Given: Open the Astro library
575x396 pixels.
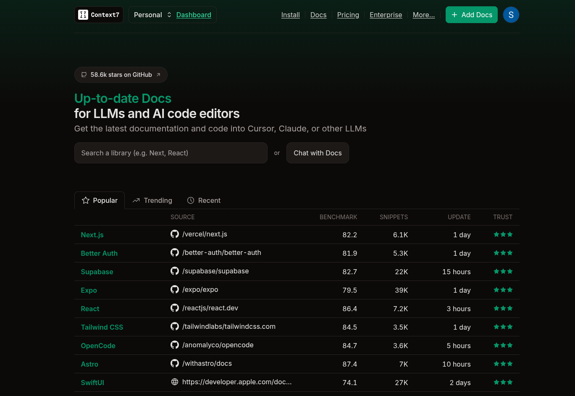Looking at the screenshot, I should point(89,364).
